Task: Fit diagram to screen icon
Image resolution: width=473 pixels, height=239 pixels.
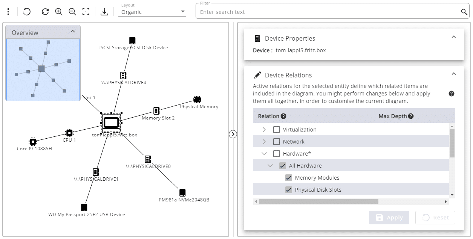Action: [86, 12]
